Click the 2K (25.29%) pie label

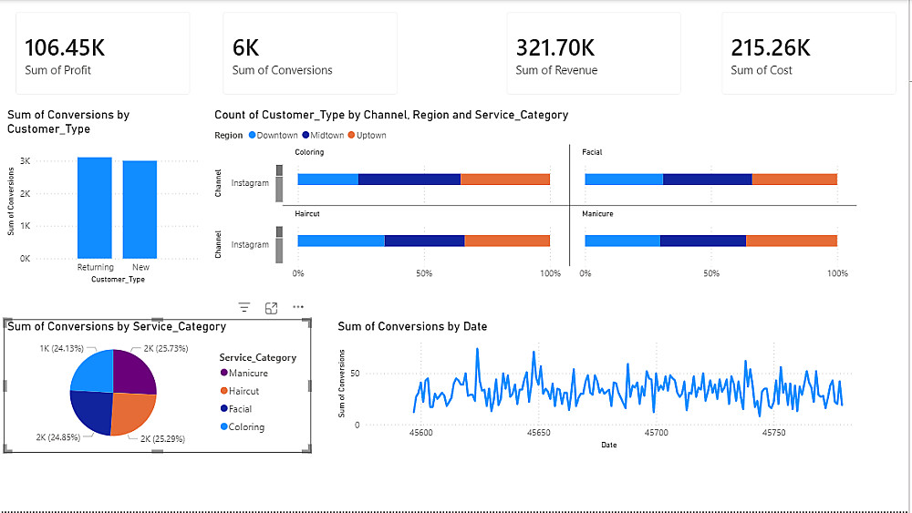point(163,438)
